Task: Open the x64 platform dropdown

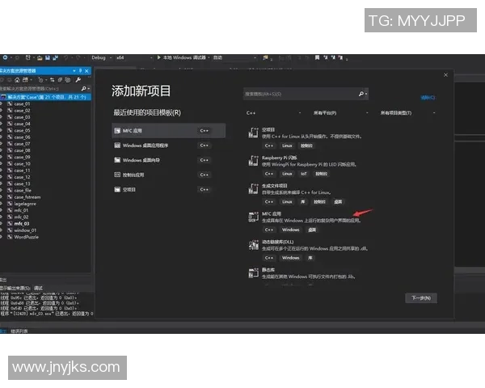Action: 134,57
